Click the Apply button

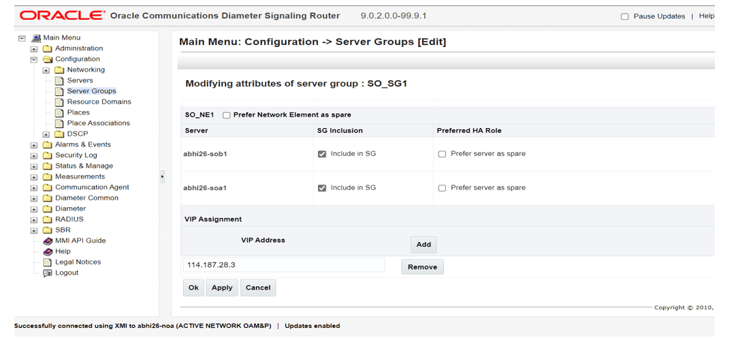[x=222, y=288]
